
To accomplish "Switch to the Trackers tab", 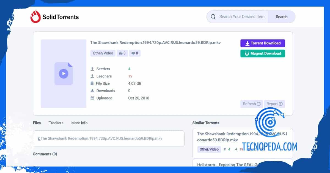I will tap(56, 123).
